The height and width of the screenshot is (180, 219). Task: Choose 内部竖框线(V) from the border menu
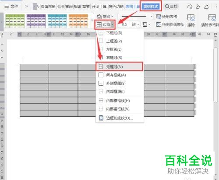120,109
